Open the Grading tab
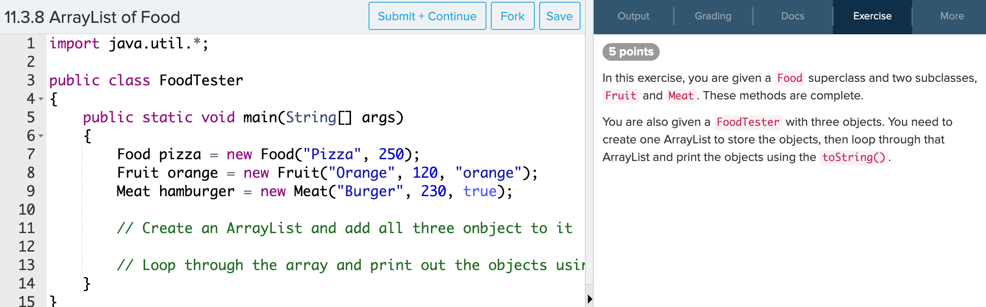Image resolution: width=986 pixels, height=307 pixels. (x=713, y=16)
